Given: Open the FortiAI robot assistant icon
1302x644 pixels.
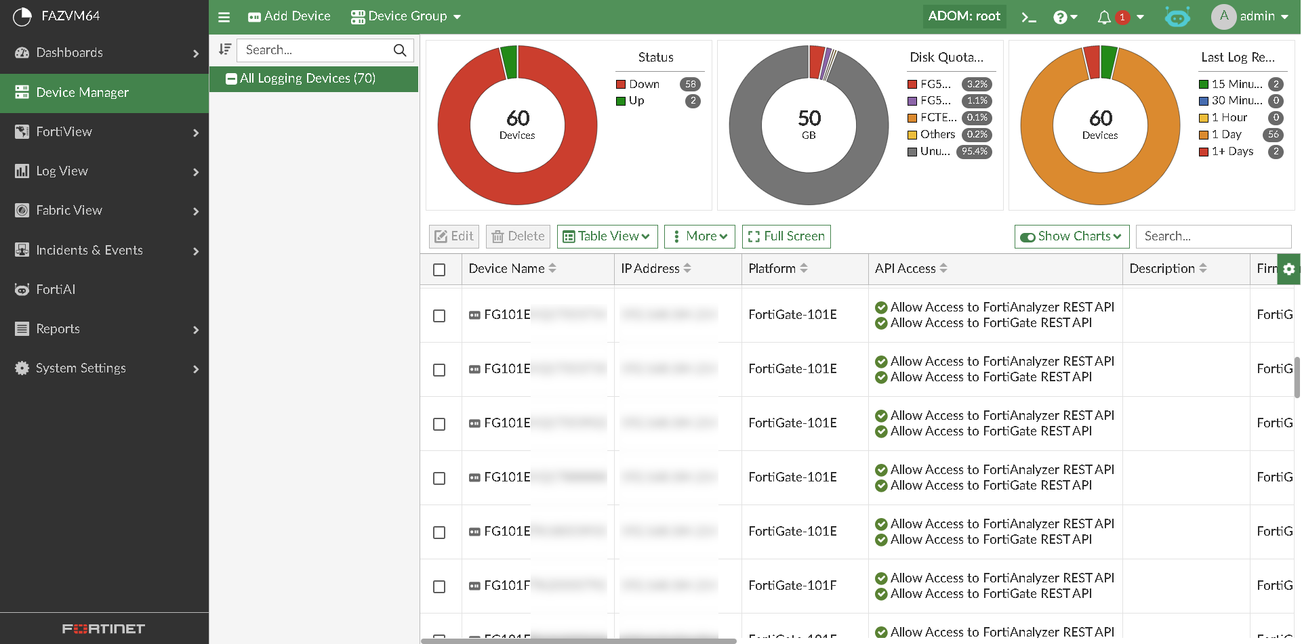Looking at the screenshot, I should (1177, 17).
